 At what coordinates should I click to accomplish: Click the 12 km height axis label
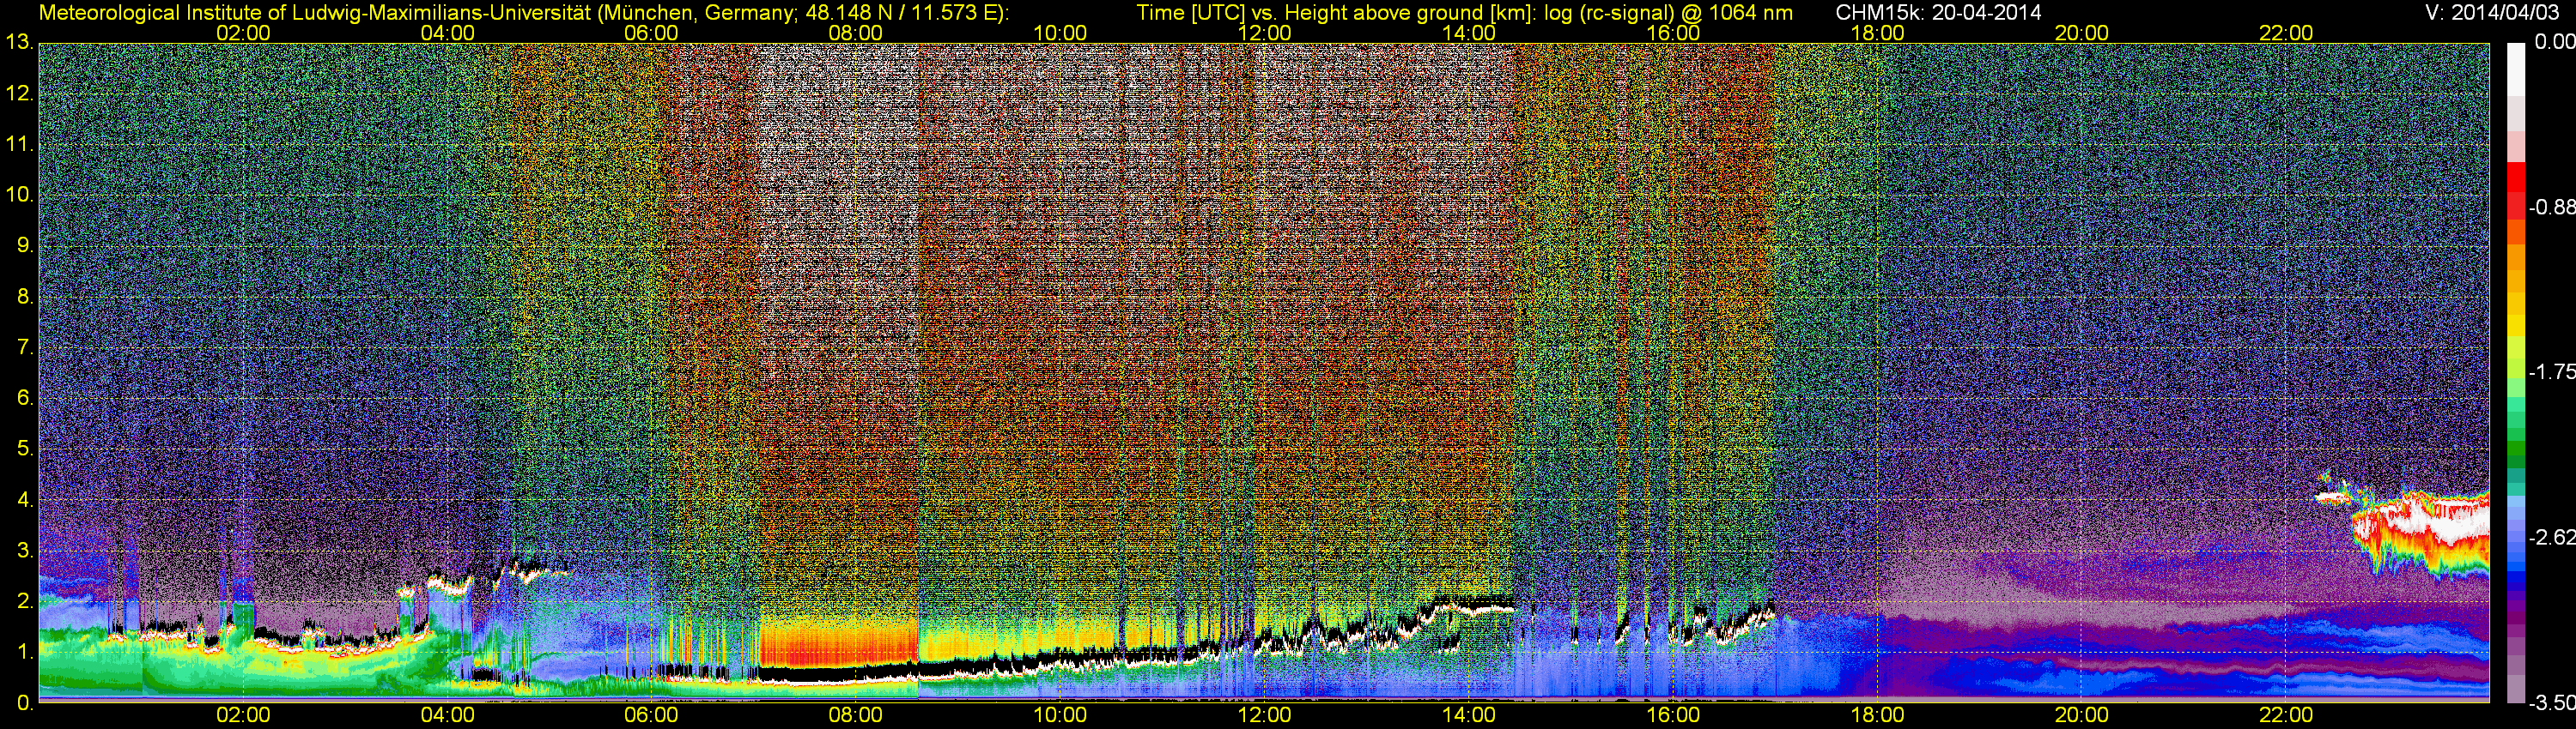(x=18, y=93)
